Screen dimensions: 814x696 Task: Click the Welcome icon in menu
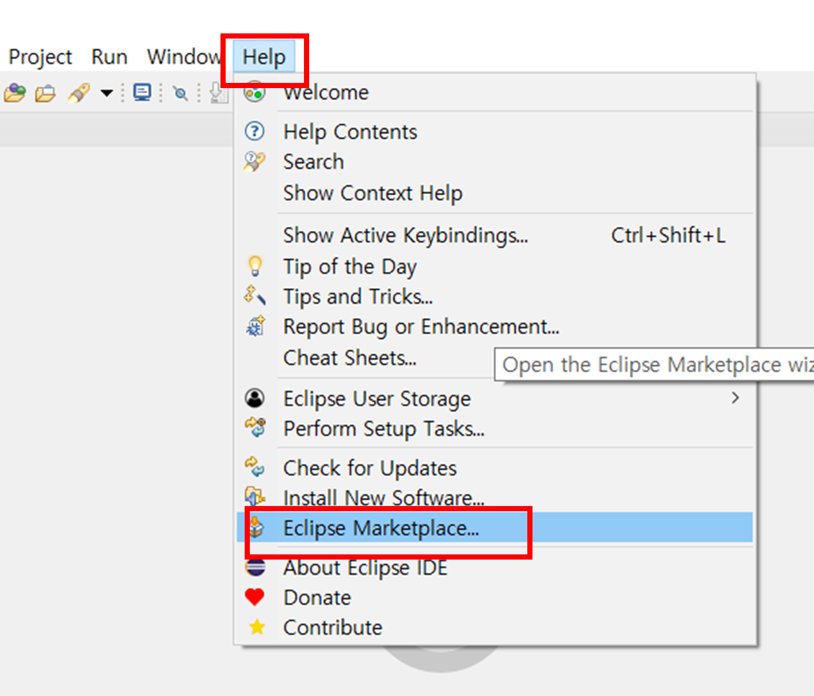(x=254, y=92)
